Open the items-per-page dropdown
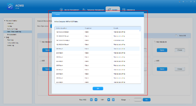This screenshot has width=196, height=106. pos(129,100)
